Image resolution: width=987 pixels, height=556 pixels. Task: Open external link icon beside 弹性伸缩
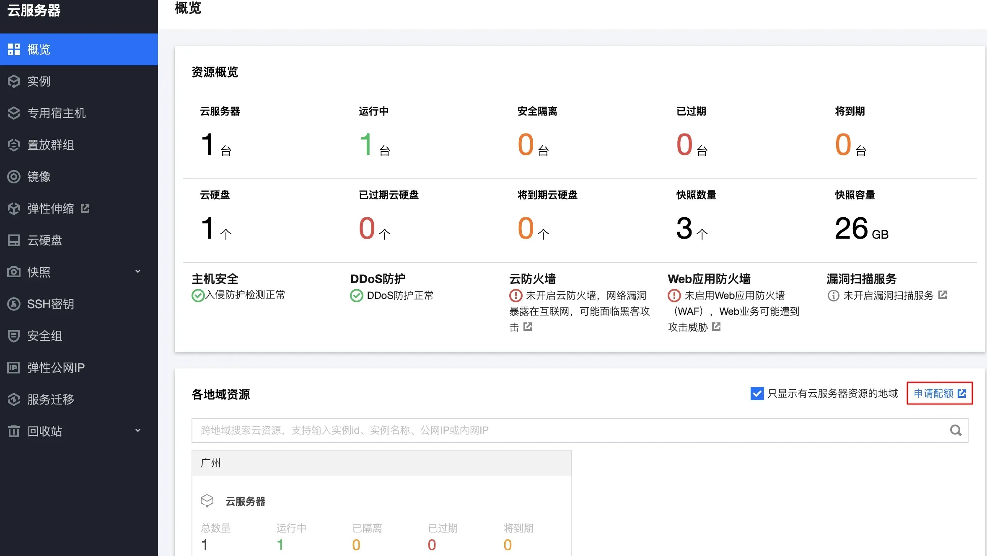pos(85,208)
